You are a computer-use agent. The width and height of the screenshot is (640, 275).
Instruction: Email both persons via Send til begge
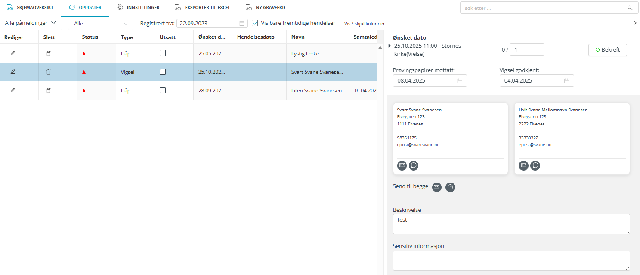tap(436, 187)
